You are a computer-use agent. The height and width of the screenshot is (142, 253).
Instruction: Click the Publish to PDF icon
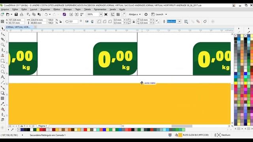pyautogui.click(x=82, y=15)
